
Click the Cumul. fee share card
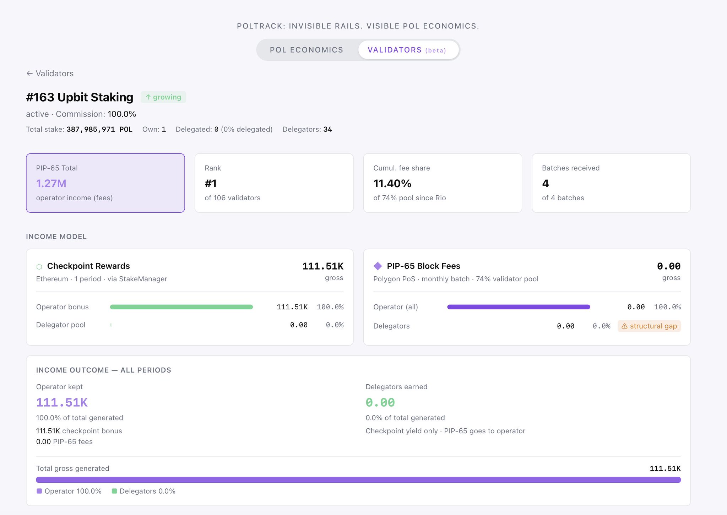click(442, 183)
